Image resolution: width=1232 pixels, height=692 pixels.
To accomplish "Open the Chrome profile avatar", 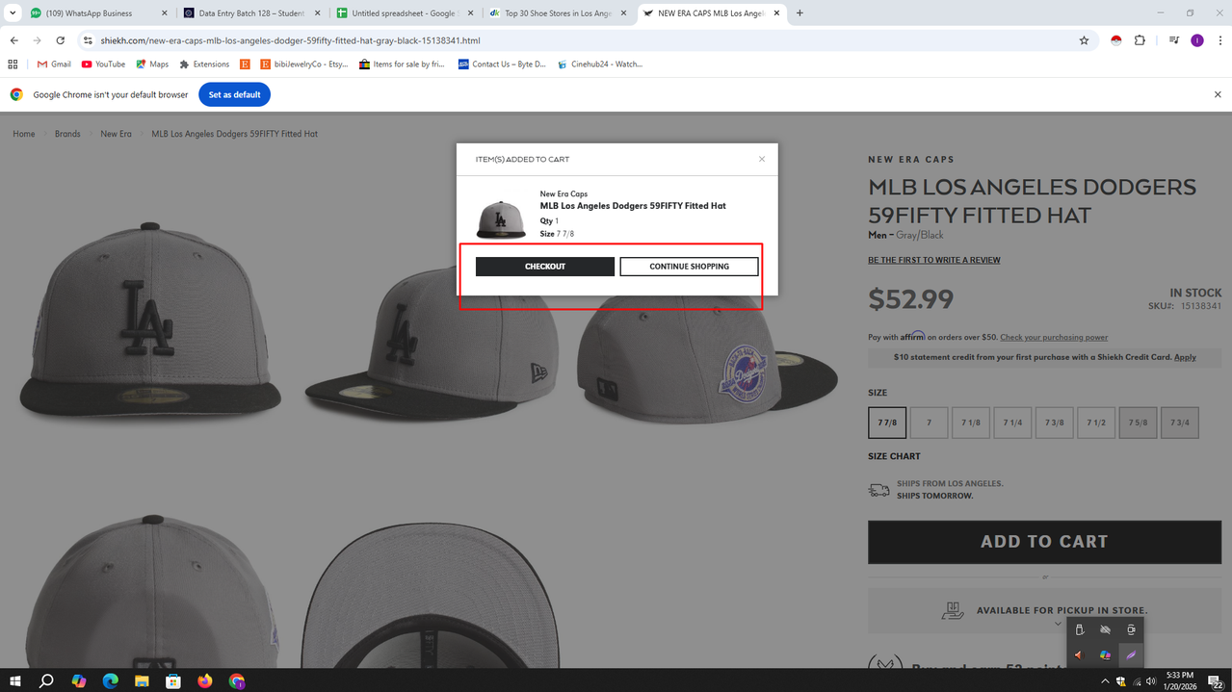I will click(x=1197, y=40).
